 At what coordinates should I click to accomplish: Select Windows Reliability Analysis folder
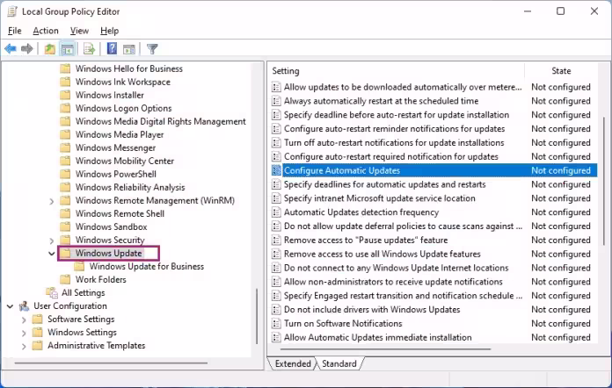(130, 187)
